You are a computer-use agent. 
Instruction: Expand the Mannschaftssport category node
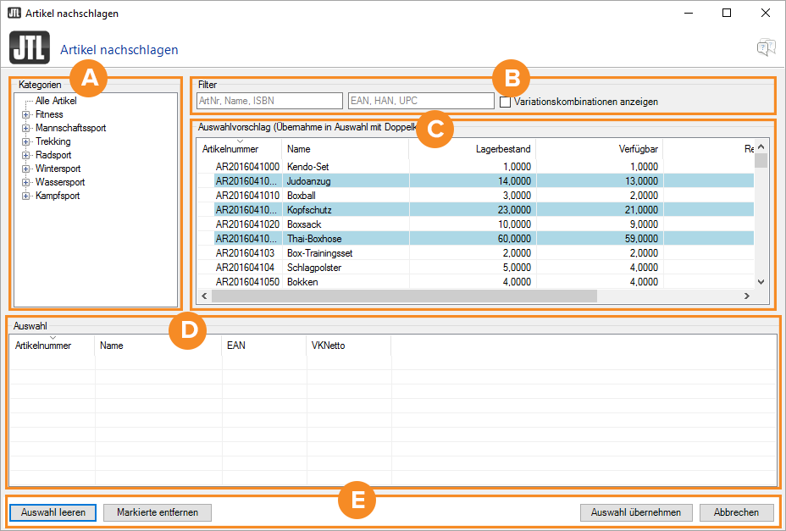[25, 128]
